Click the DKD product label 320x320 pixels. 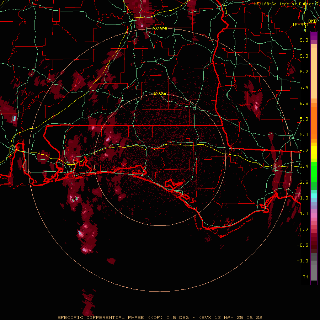point(312,21)
